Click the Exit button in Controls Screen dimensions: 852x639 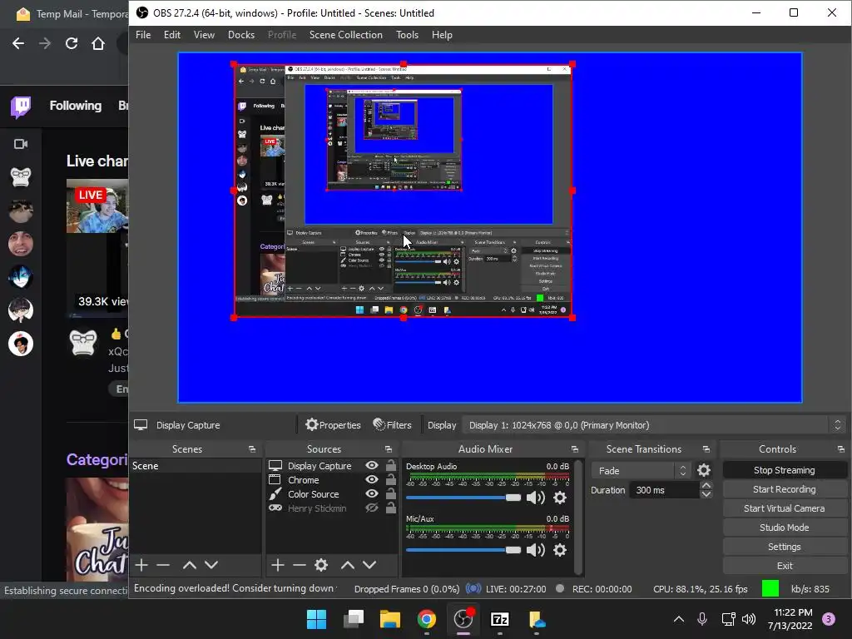pos(785,566)
